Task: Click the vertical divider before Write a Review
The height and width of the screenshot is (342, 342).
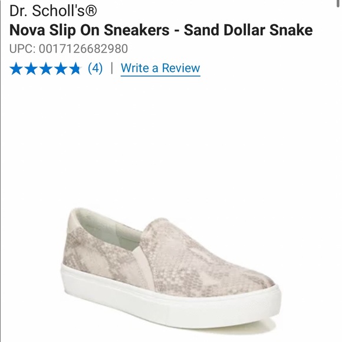Action: coord(112,68)
